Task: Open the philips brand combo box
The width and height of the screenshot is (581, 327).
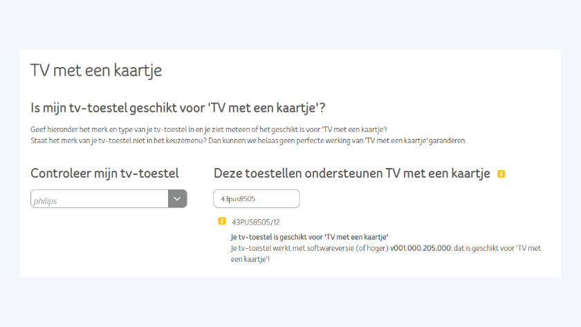Action: coord(100,200)
